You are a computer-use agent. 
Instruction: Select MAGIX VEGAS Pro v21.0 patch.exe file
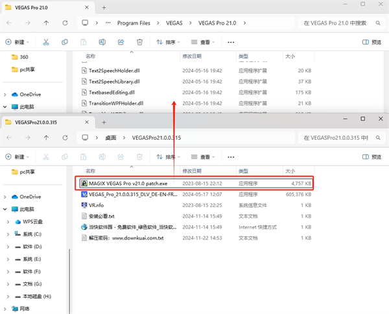pyautogui.click(x=196, y=183)
